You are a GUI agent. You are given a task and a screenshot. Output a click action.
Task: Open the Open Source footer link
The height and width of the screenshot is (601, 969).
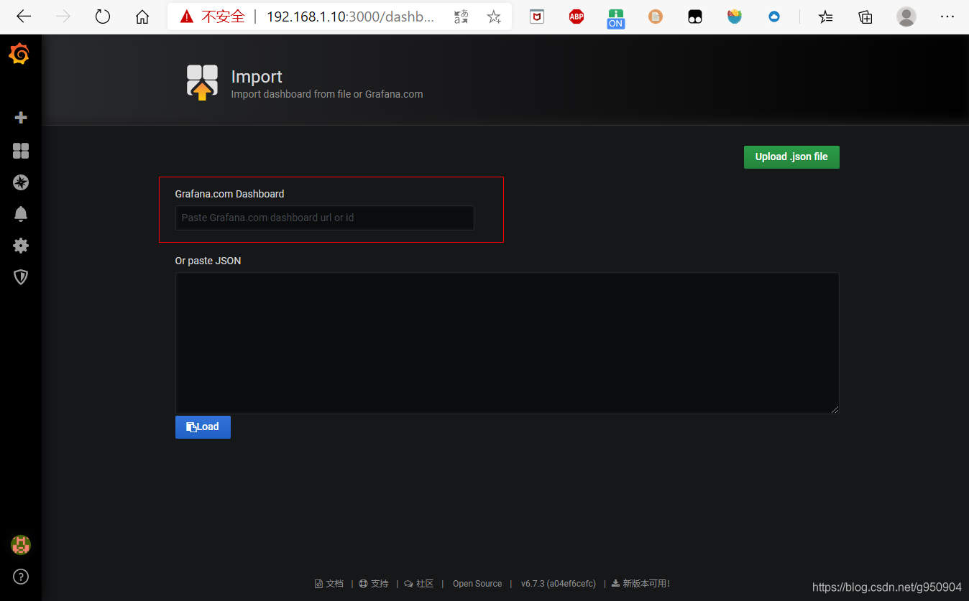(x=477, y=584)
